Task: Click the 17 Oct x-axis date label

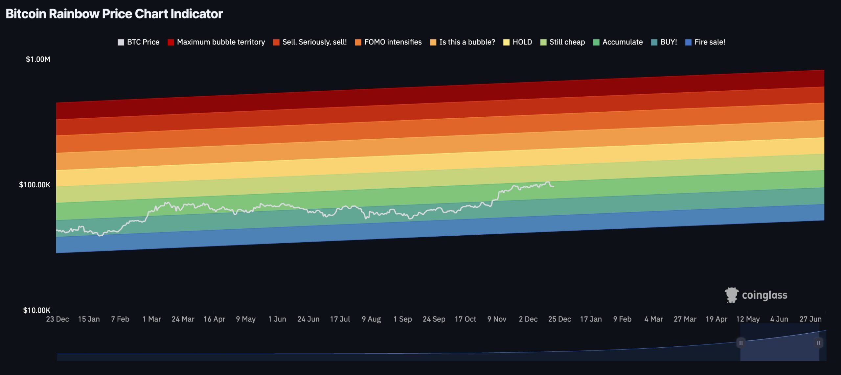Action: click(x=466, y=319)
